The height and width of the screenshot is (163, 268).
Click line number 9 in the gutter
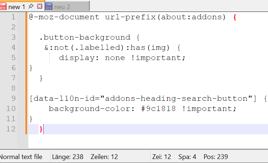[13, 99]
